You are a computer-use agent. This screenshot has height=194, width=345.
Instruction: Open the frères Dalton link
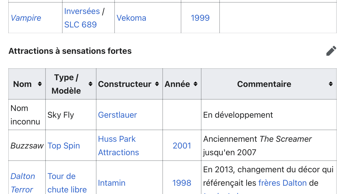282,183
